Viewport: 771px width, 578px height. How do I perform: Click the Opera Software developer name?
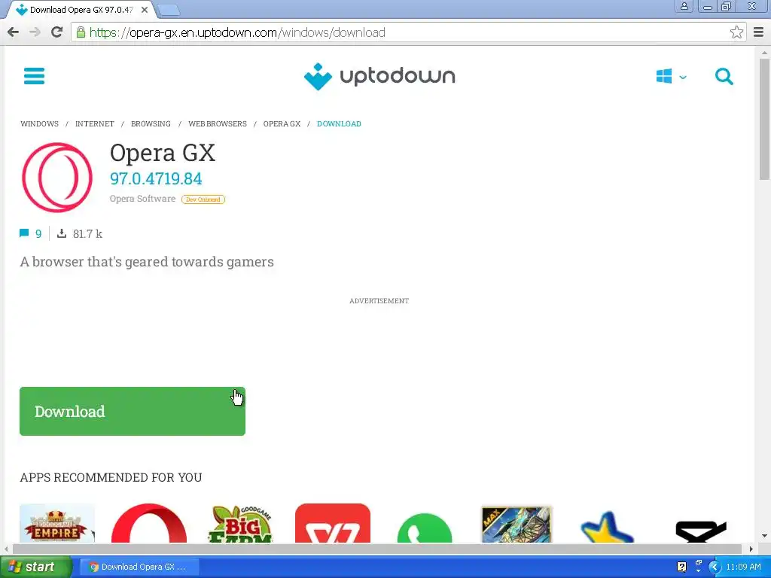[x=142, y=199]
